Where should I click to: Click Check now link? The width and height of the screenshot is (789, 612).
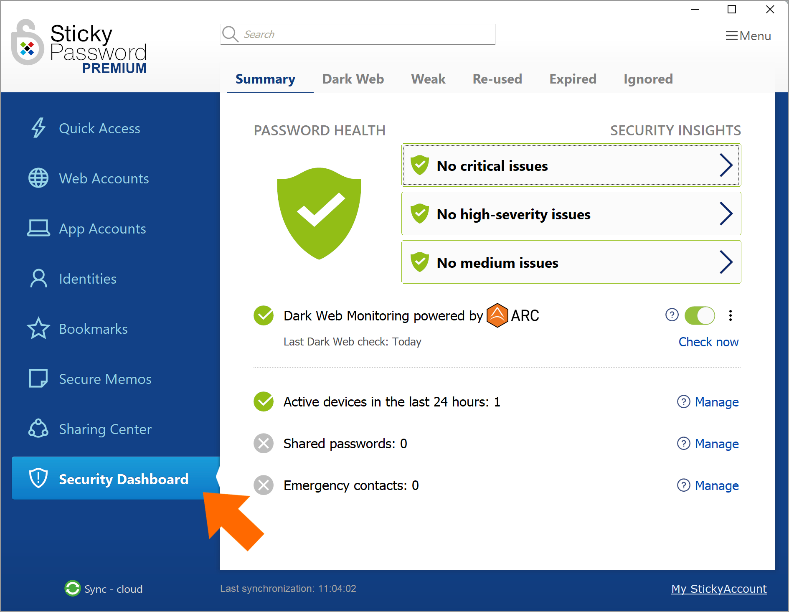click(x=708, y=342)
